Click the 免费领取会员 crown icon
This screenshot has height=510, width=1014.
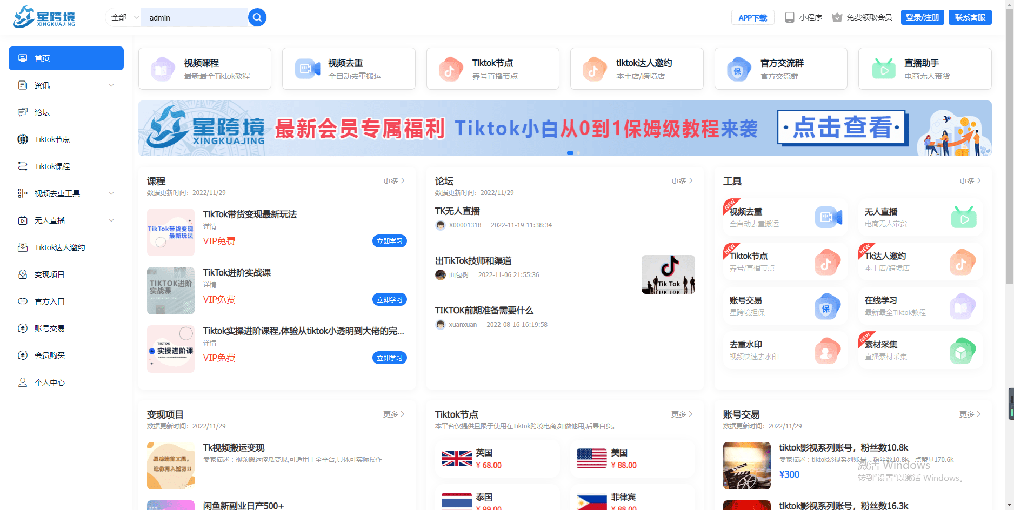pyautogui.click(x=837, y=17)
